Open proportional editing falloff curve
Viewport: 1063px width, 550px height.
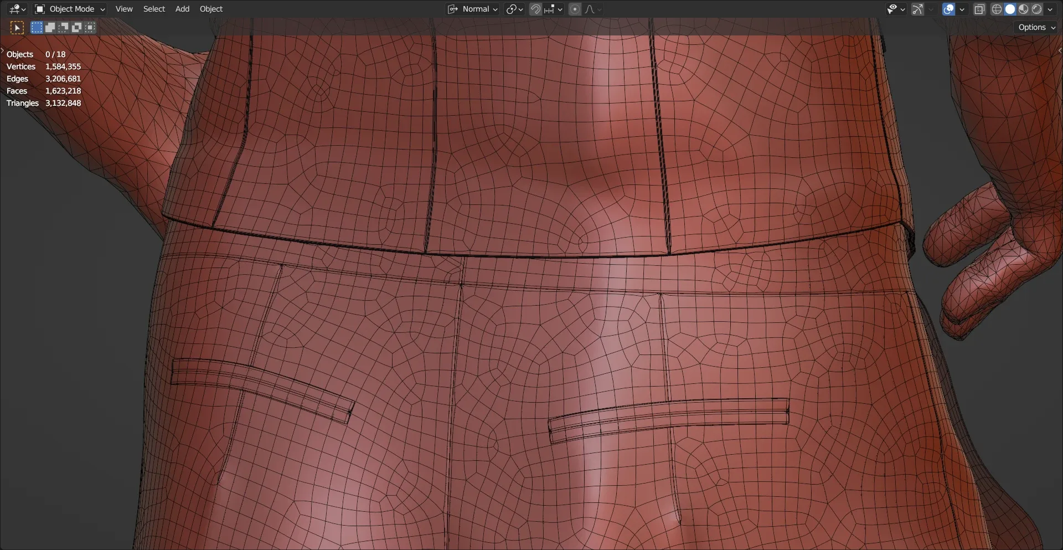click(593, 9)
